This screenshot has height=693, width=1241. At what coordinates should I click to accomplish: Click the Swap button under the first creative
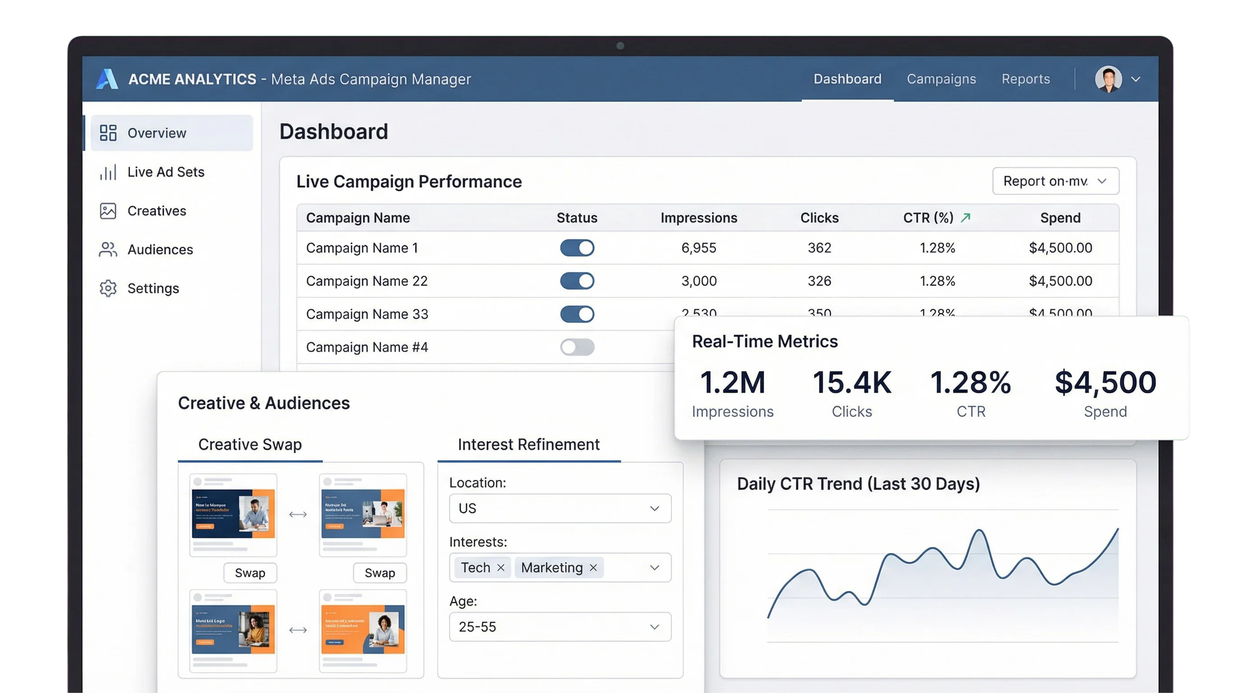250,573
